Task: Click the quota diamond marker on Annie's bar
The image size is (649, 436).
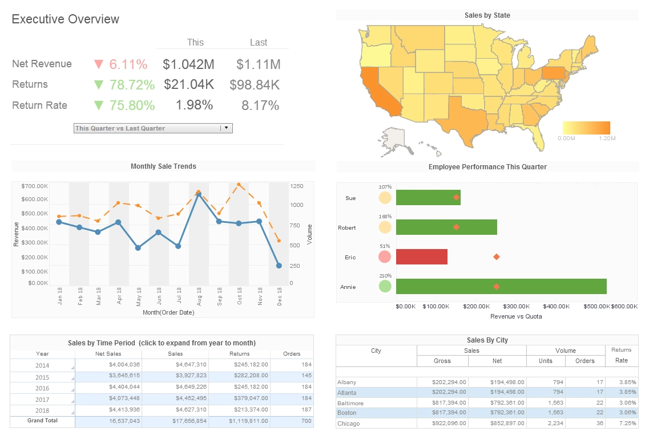Action: click(495, 287)
